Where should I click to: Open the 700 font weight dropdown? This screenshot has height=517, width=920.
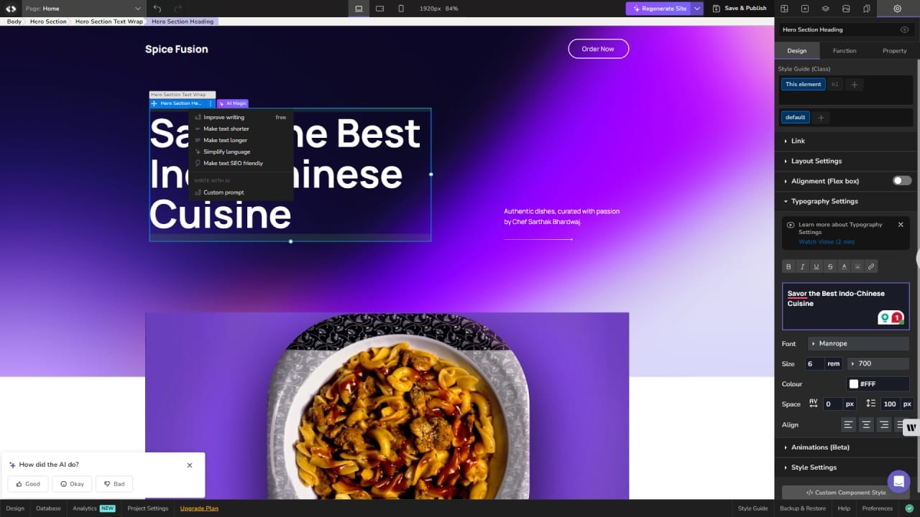click(x=878, y=363)
